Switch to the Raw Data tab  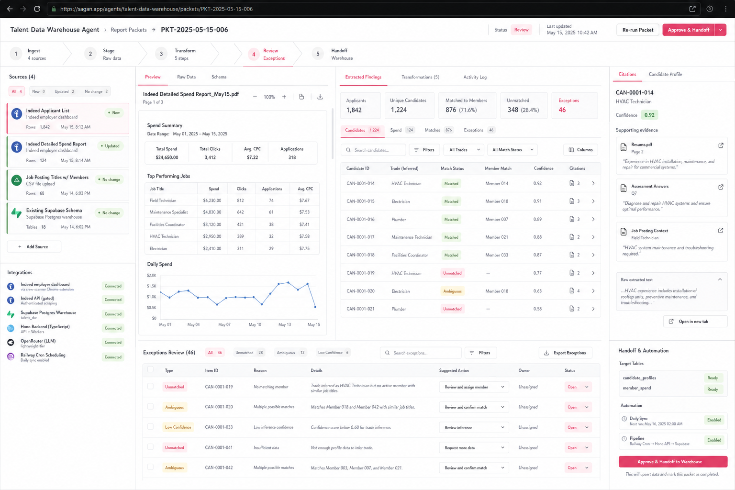tap(186, 77)
